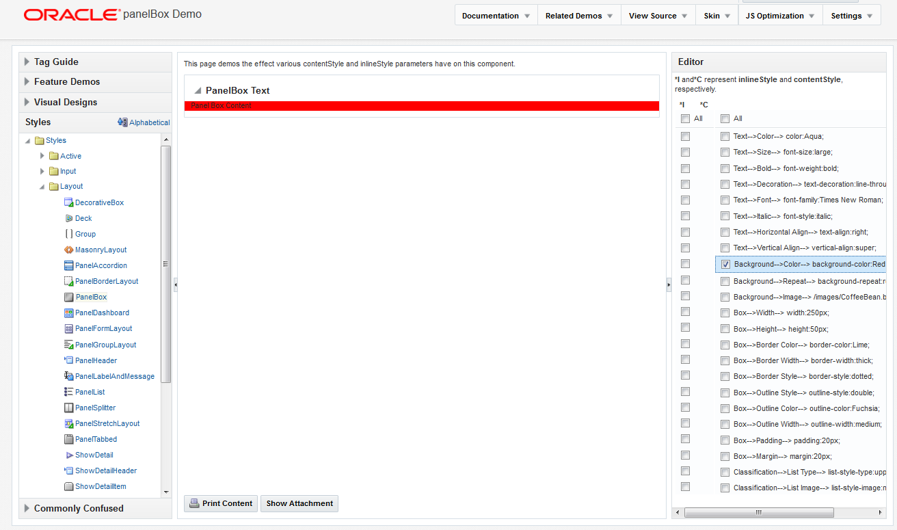Click the DecorativeBox component icon
Screen dimensions: 897x530
[68, 202]
